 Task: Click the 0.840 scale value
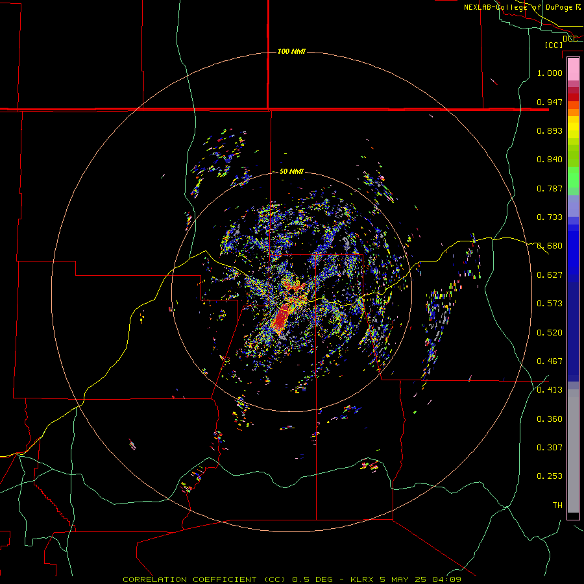click(550, 160)
